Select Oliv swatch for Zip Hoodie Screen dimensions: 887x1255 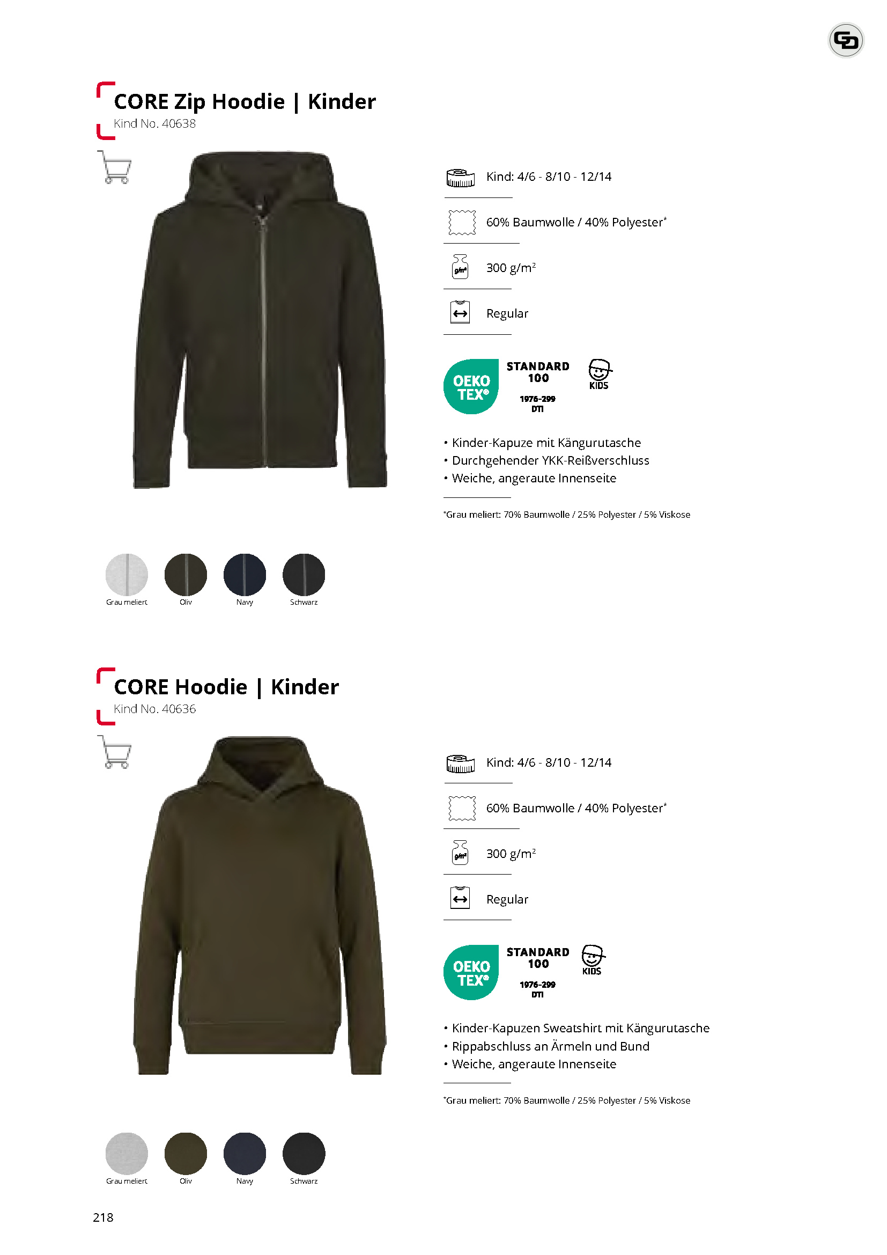pos(186,575)
